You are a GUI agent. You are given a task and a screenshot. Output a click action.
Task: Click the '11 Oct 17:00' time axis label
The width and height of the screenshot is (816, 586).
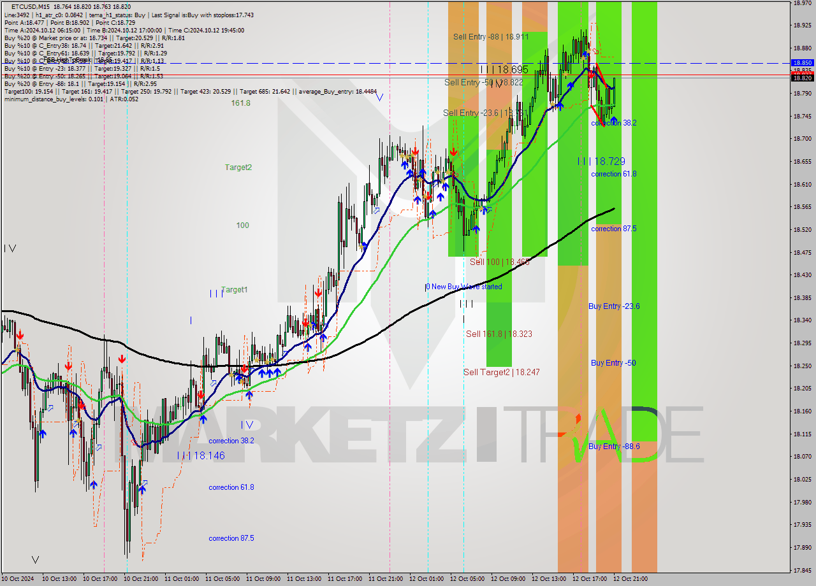[346, 579]
